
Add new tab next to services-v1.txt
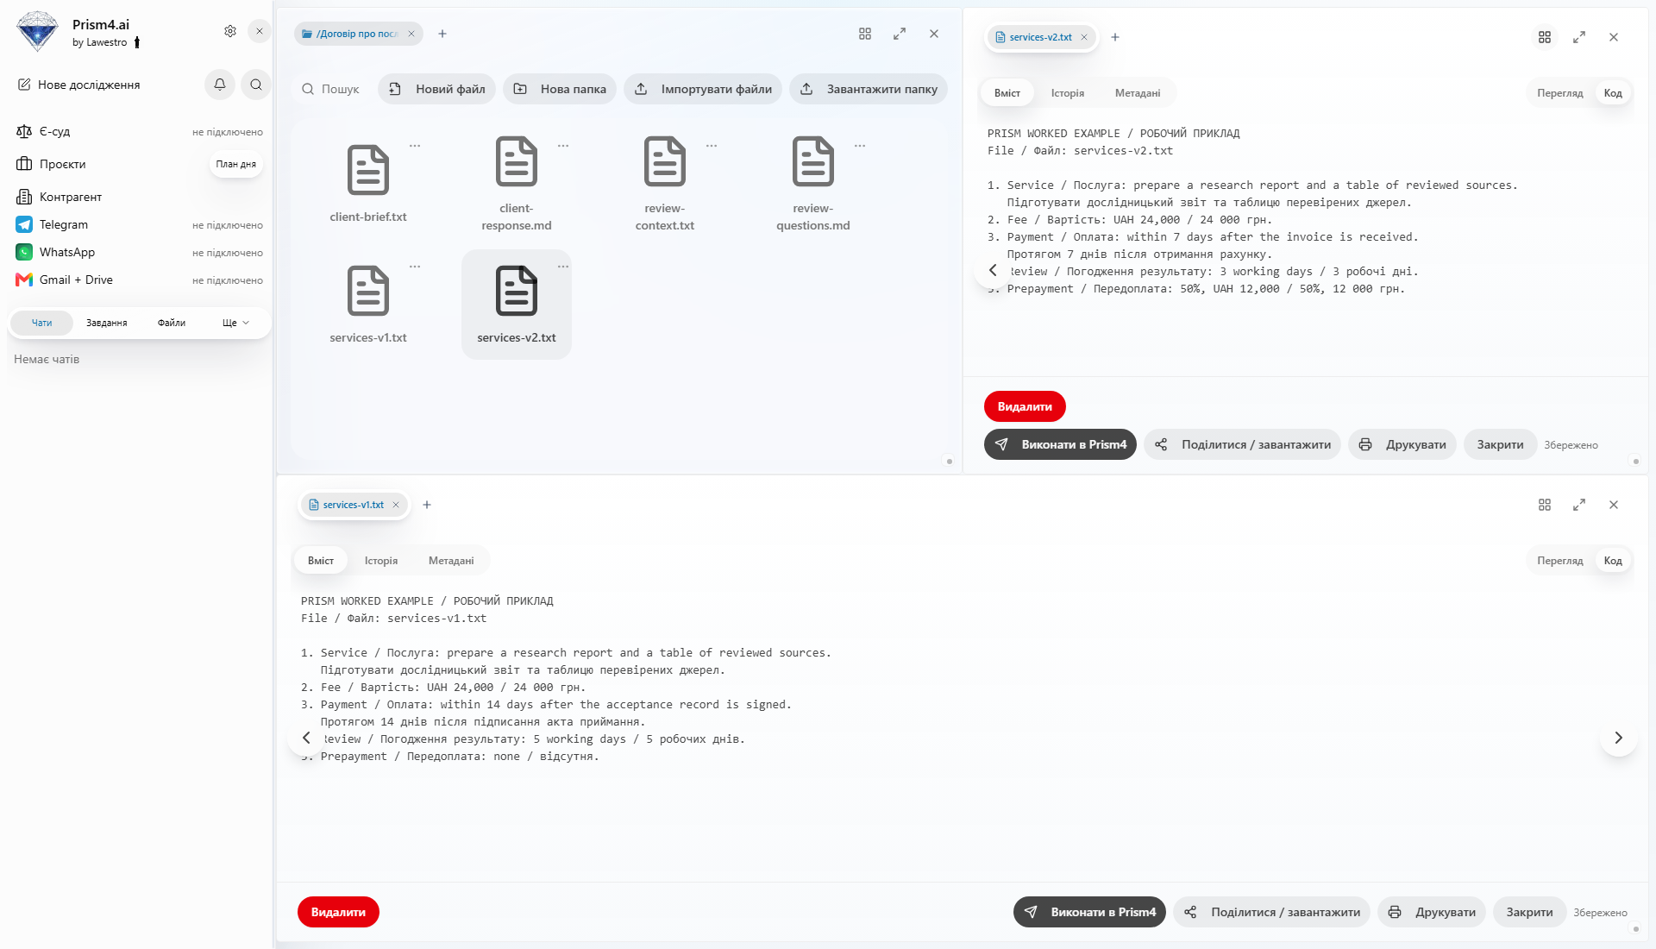(x=427, y=505)
